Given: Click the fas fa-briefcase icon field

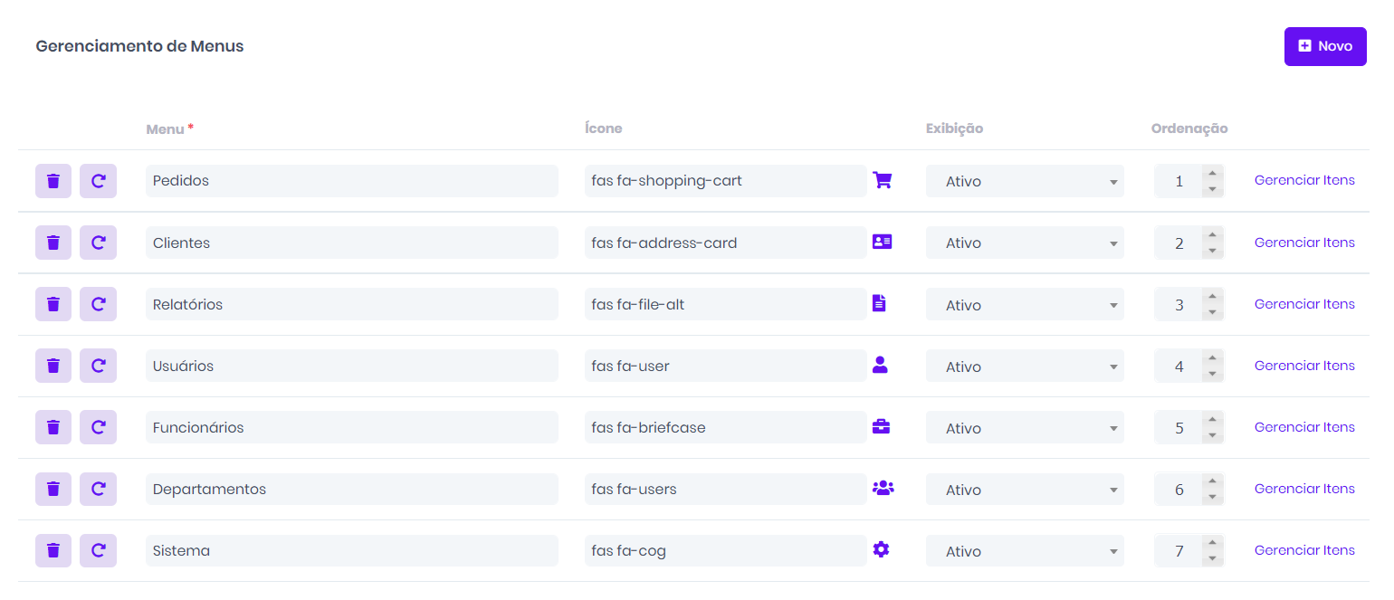Looking at the screenshot, I should [x=724, y=428].
